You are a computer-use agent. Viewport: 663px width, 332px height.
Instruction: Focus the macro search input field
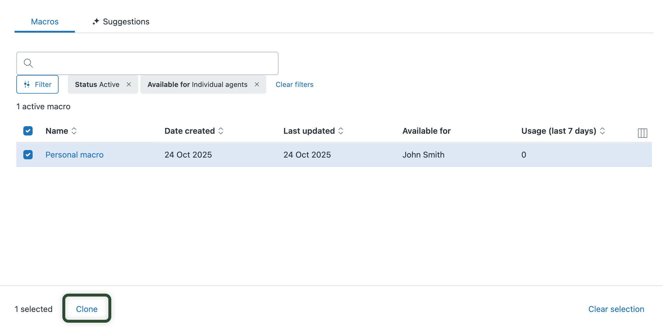click(x=154, y=63)
